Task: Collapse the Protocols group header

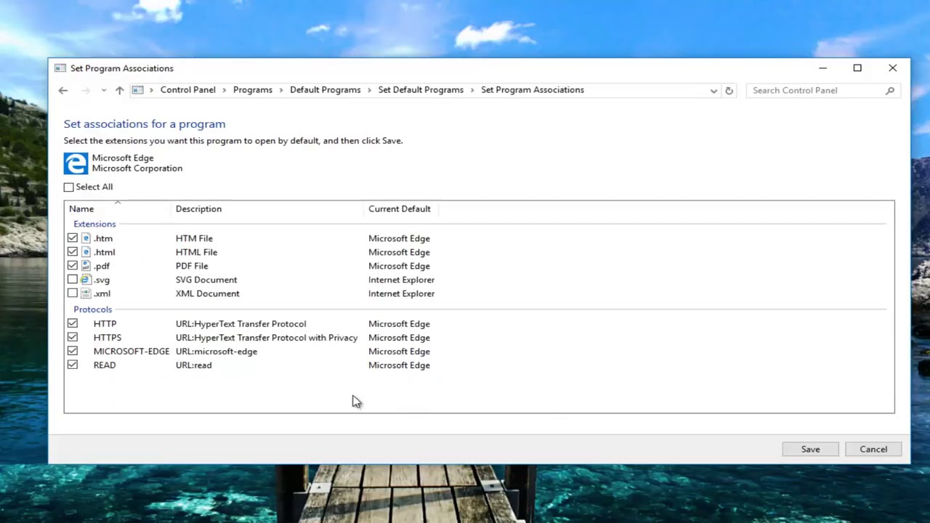Action: point(92,309)
